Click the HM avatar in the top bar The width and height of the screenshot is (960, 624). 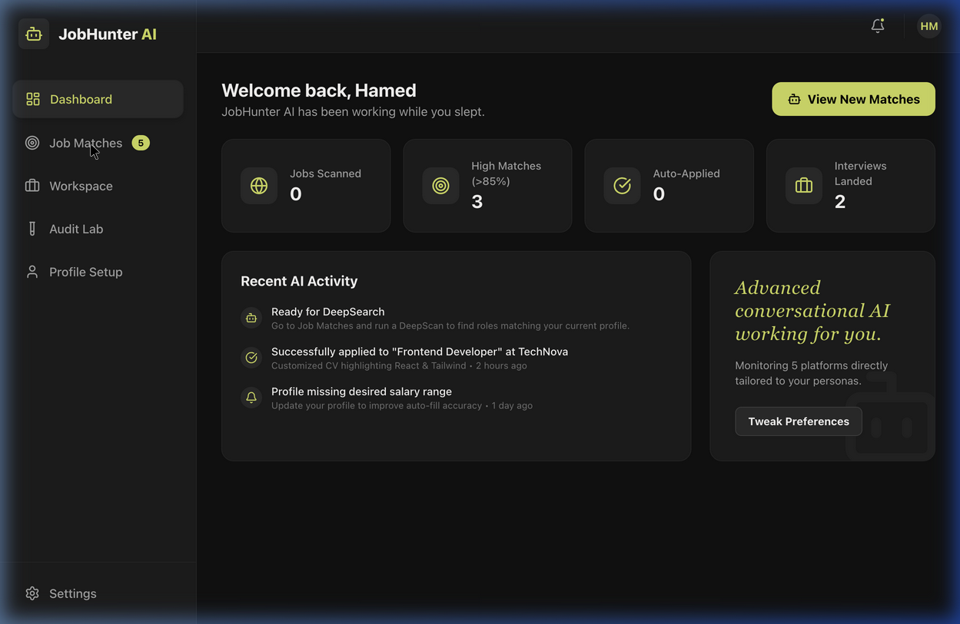(928, 25)
